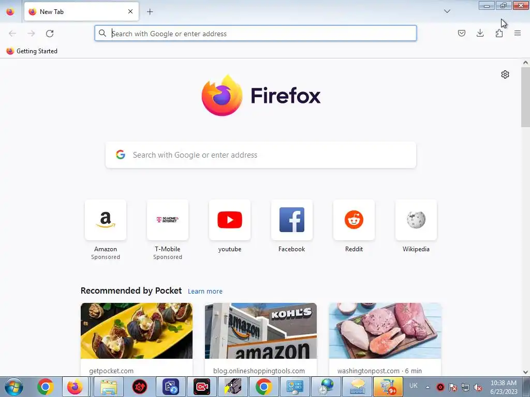
Task: Close the New Tab tab
Action: (x=130, y=11)
